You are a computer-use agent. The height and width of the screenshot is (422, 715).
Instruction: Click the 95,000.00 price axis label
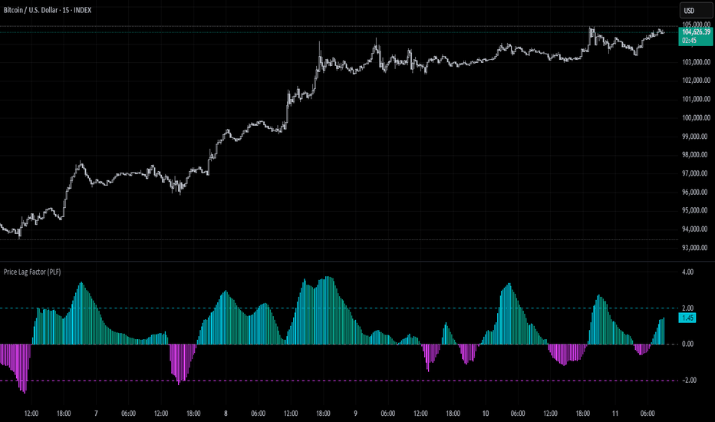[696, 210]
